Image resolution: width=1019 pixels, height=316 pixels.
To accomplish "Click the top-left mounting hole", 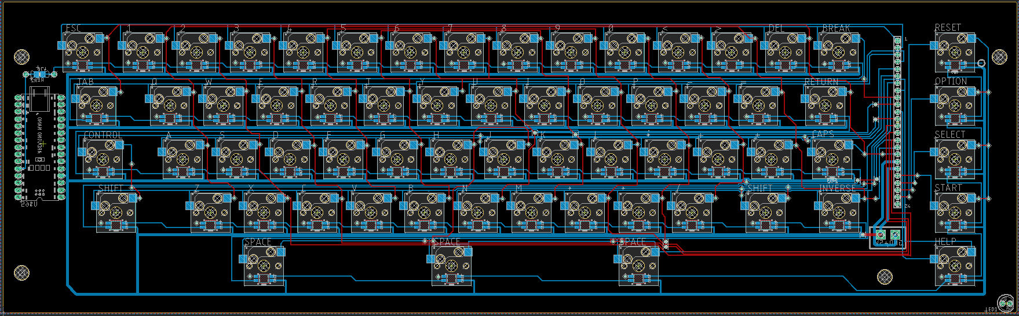I will [x=22, y=57].
